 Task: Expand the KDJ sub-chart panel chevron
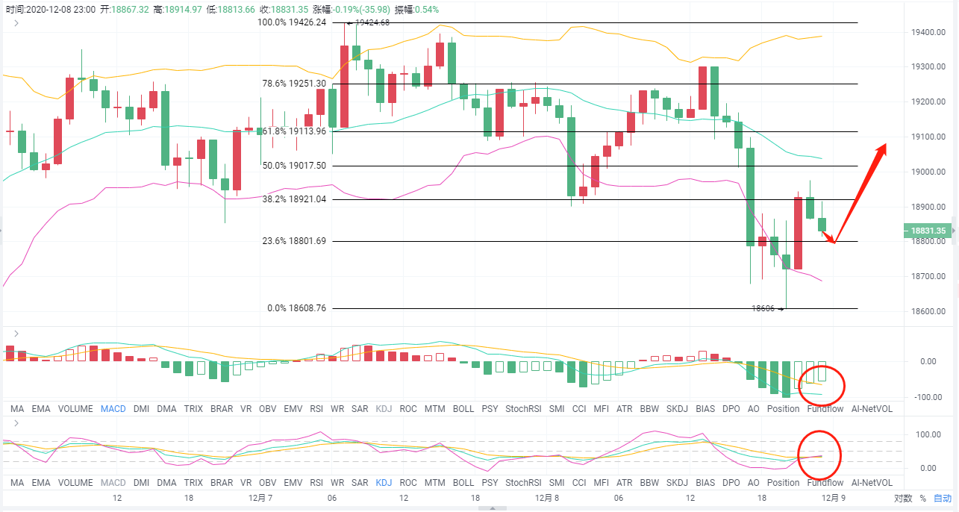point(17,423)
